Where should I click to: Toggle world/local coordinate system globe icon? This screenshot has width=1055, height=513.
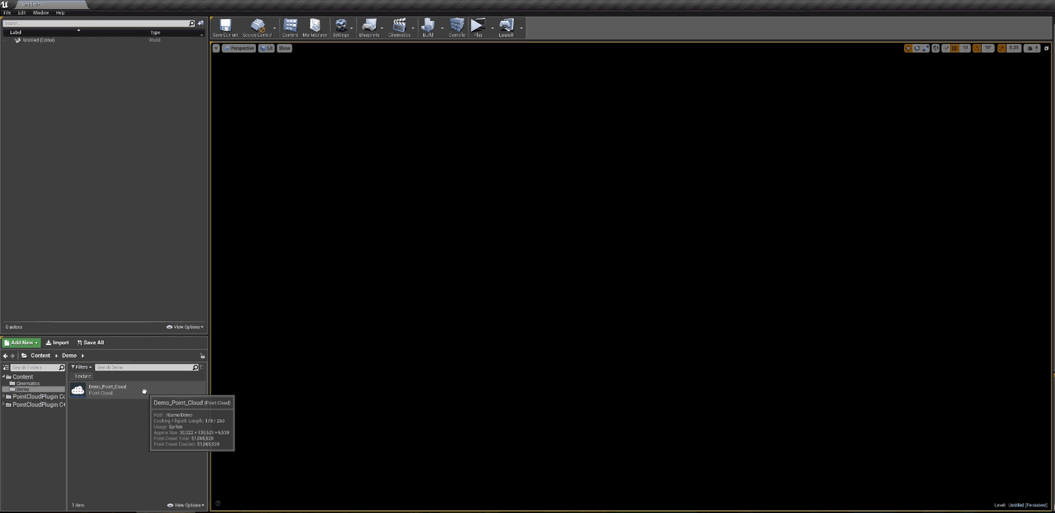pos(936,48)
